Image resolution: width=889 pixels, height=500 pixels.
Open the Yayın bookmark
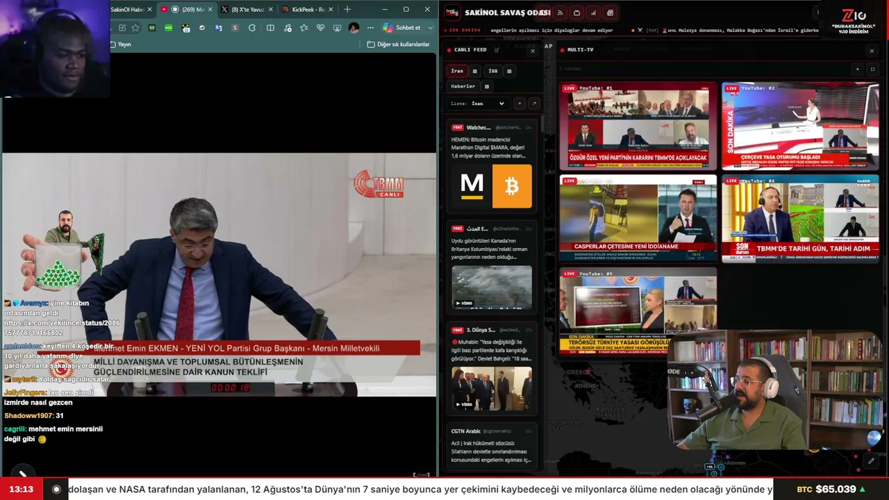pos(120,44)
